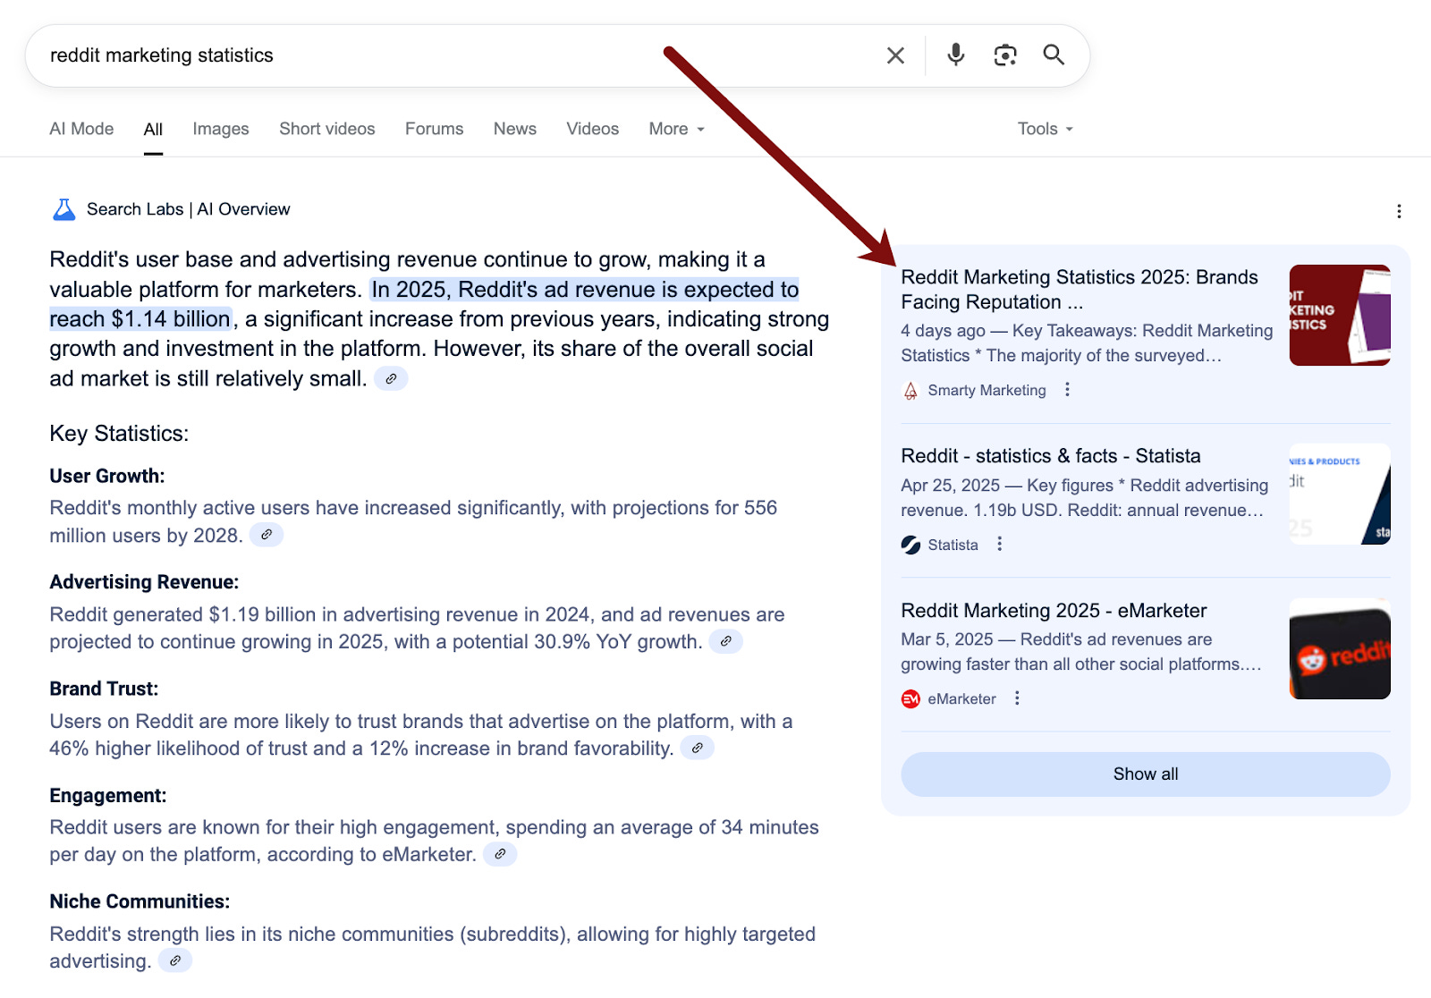1431x998 pixels.
Task: Click the Search Labs flask icon
Action: [x=64, y=209]
